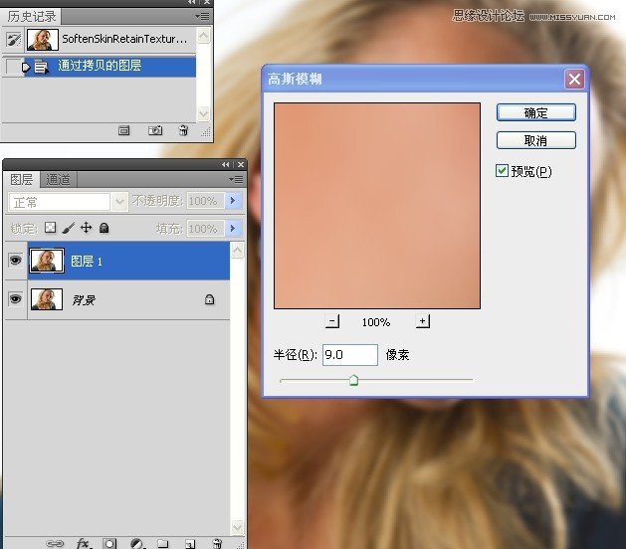Switch to the 通道 channels tab
The height and width of the screenshot is (549, 626).
coord(59,180)
